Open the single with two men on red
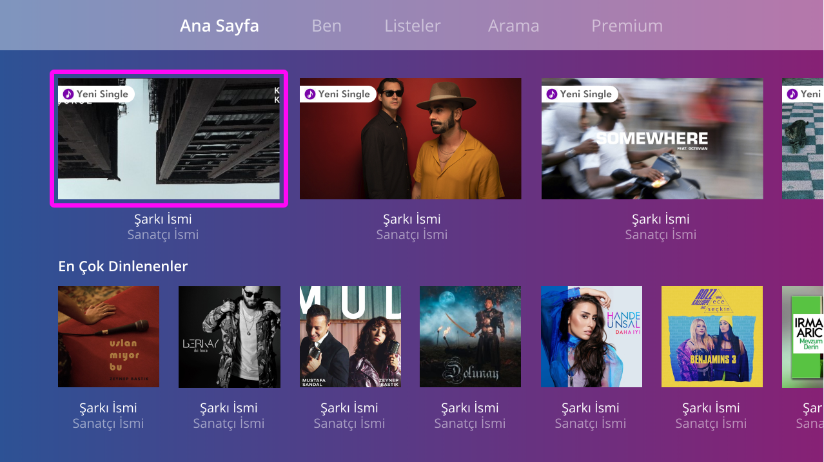This screenshot has width=824, height=462. point(410,139)
